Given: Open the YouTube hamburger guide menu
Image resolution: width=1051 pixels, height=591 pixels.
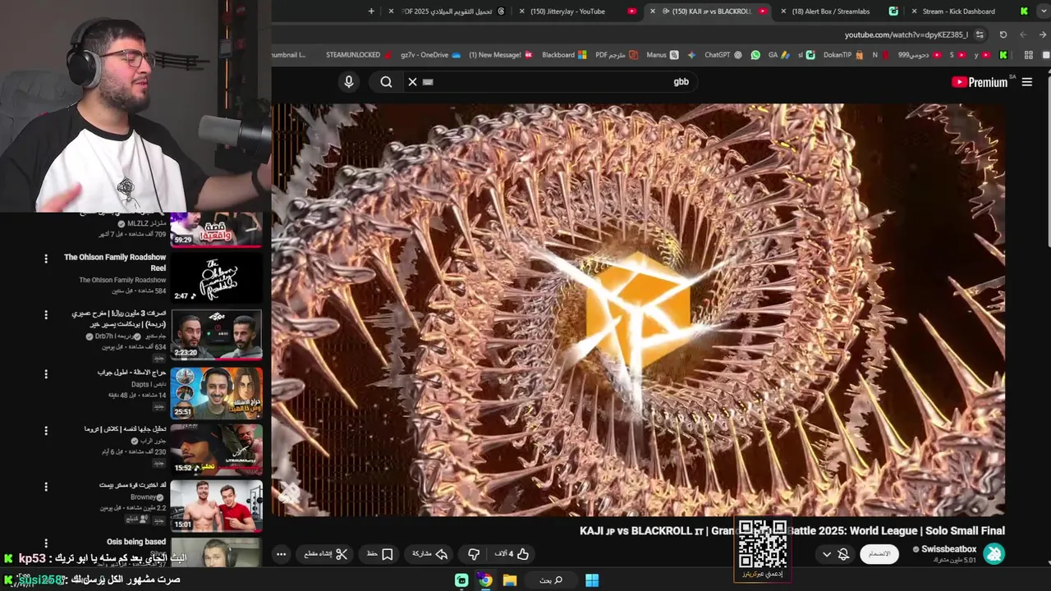Looking at the screenshot, I should (x=1027, y=82).
